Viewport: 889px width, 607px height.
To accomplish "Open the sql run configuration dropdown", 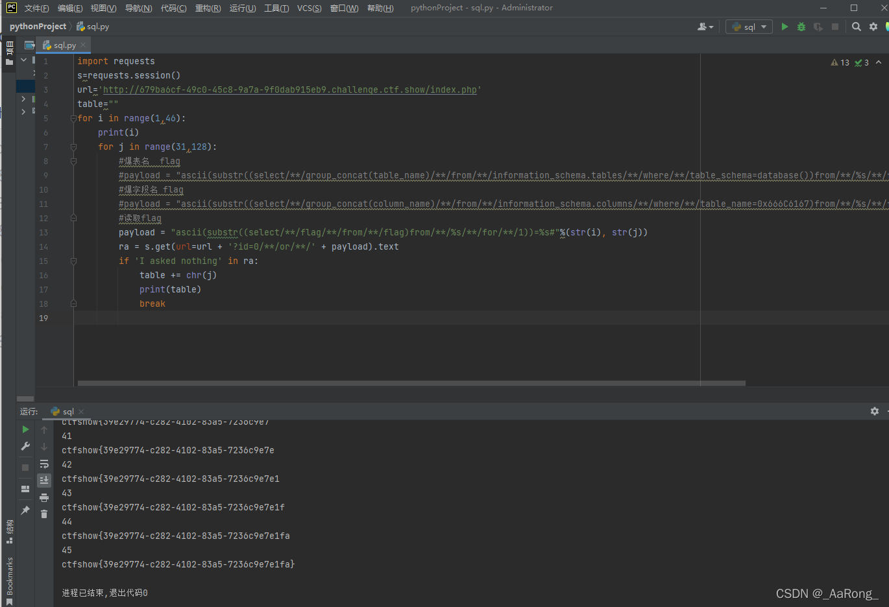I will [749, 27].
